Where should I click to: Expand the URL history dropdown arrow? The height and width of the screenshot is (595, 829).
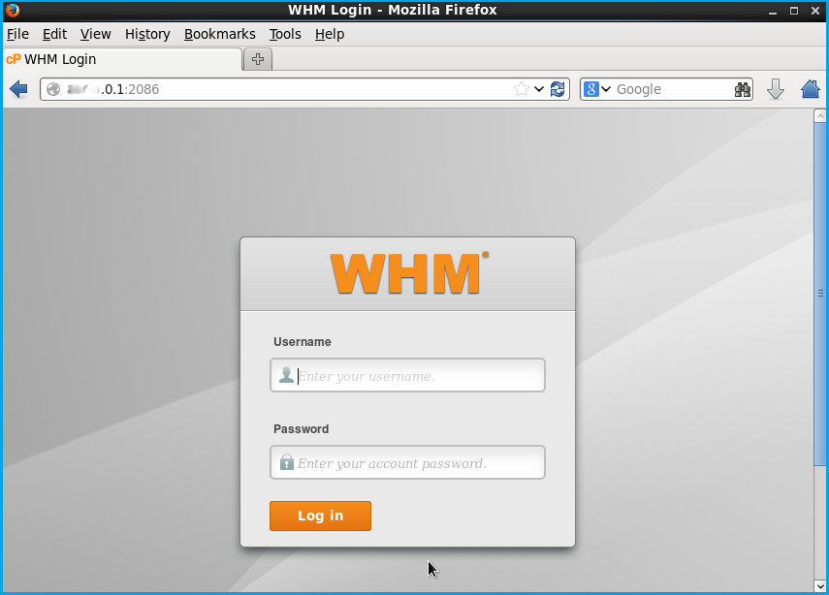pyautogui.click(x=539, y=89)
